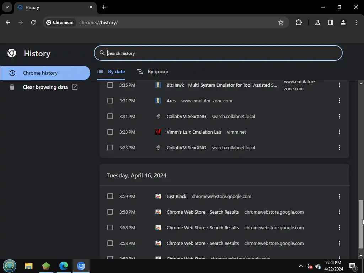Open more actions for 3:31 PM CollabVM entry

click(339, 116)
